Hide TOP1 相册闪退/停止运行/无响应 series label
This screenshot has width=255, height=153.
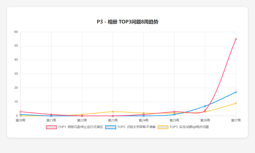click(x=81, y=127)
